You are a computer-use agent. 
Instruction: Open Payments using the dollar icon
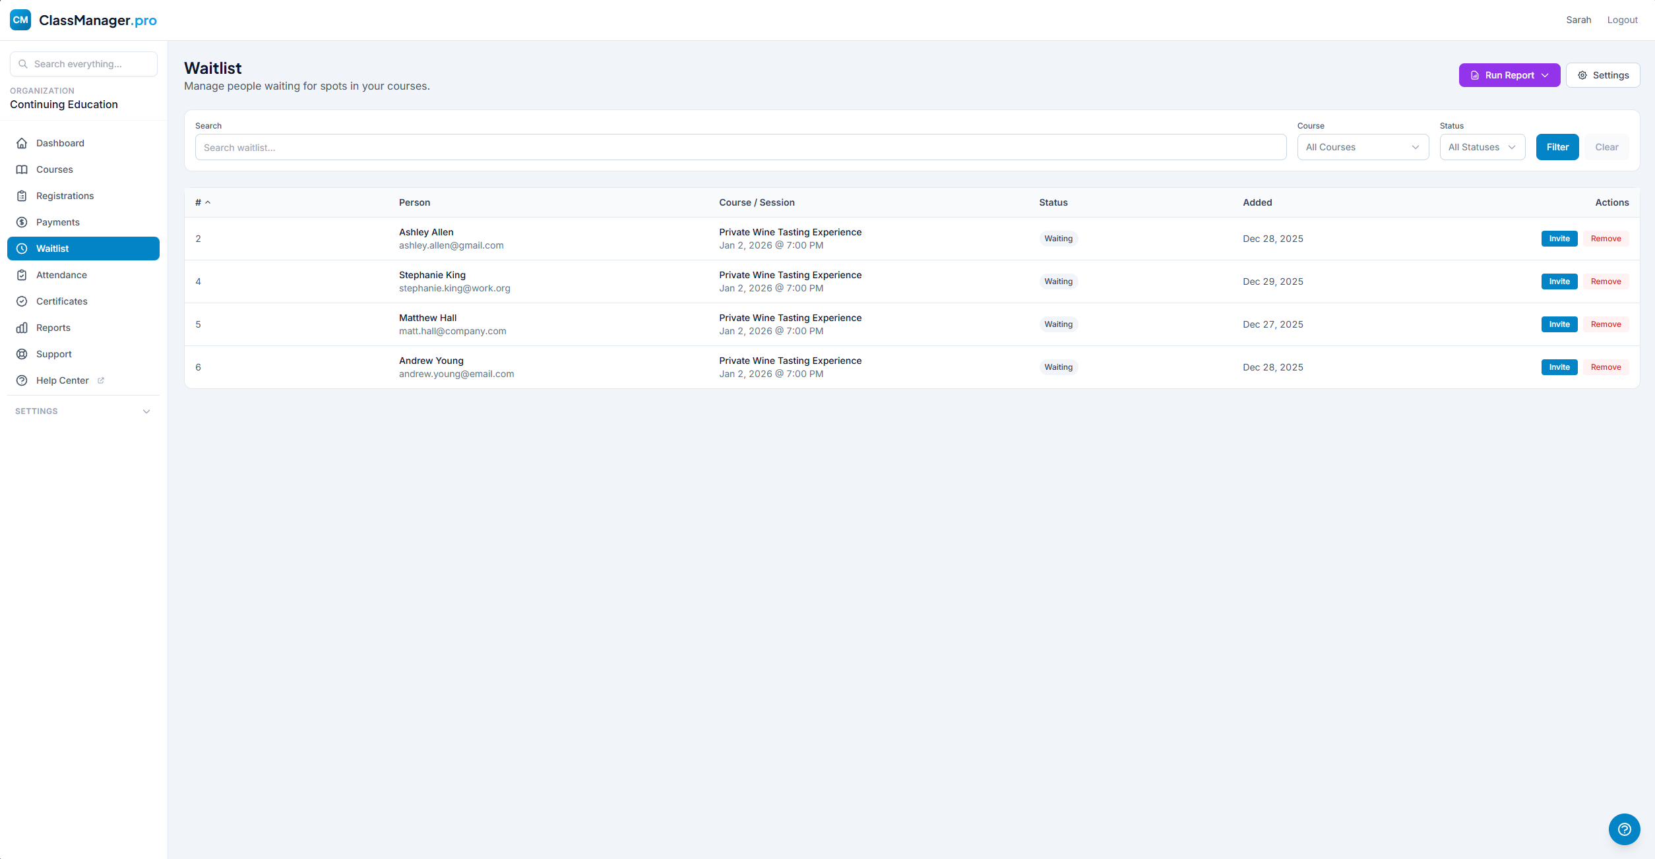pos(22,222)
